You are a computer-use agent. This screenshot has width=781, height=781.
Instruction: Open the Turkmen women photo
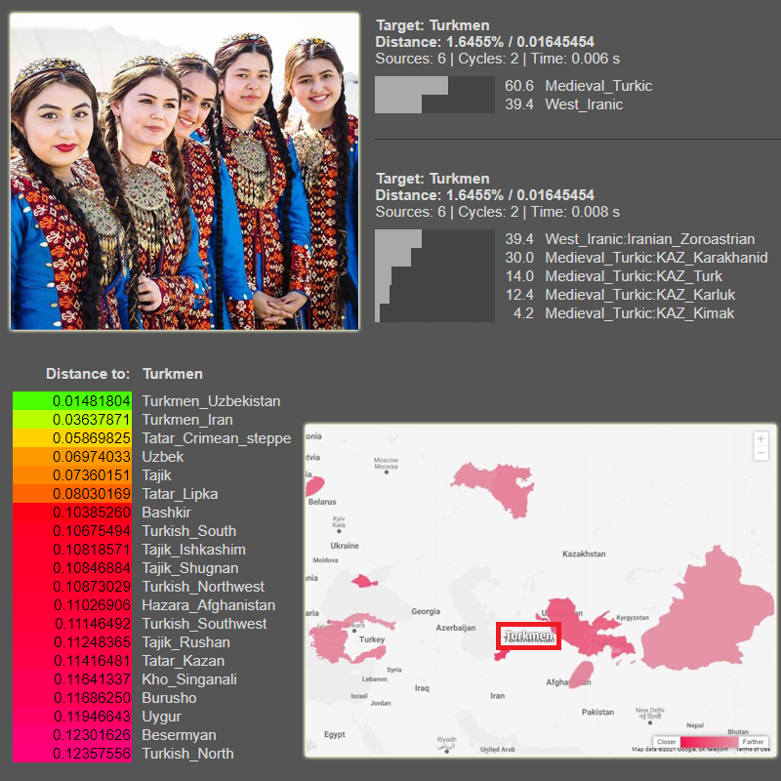pyautogui.click(x=185, y=171)
